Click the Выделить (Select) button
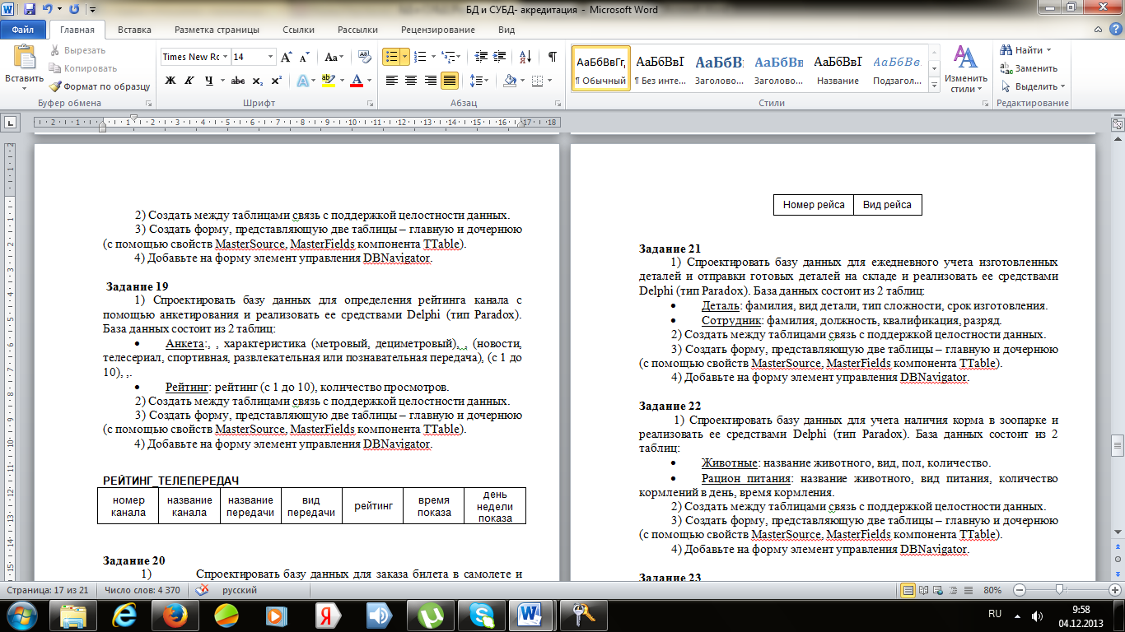The image size is (1125, 632). [1033, 86]
